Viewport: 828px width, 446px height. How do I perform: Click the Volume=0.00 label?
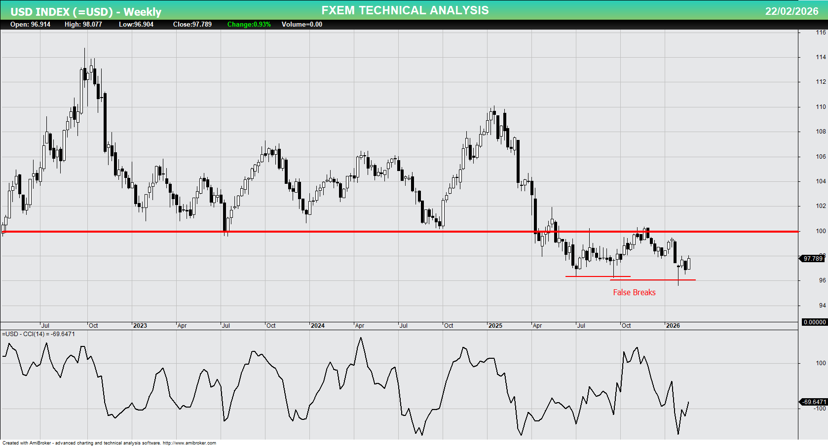[301, 24]
